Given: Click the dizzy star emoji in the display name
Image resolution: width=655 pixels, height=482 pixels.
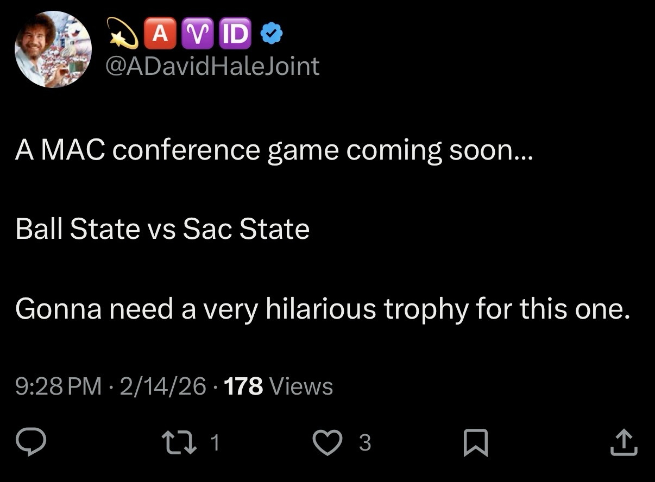Looking at the screenshot, I should (123, 33).
